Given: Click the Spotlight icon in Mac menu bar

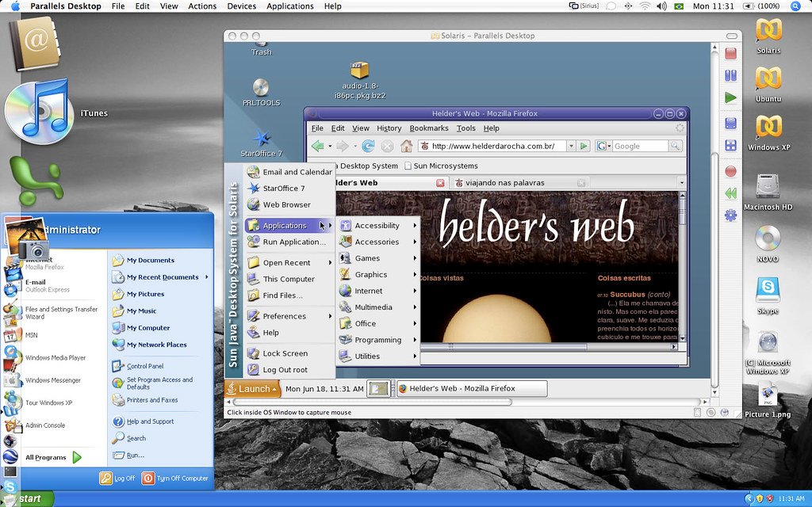Looking at the screenshot, I should pyautogui.click(x=795, y=6).
